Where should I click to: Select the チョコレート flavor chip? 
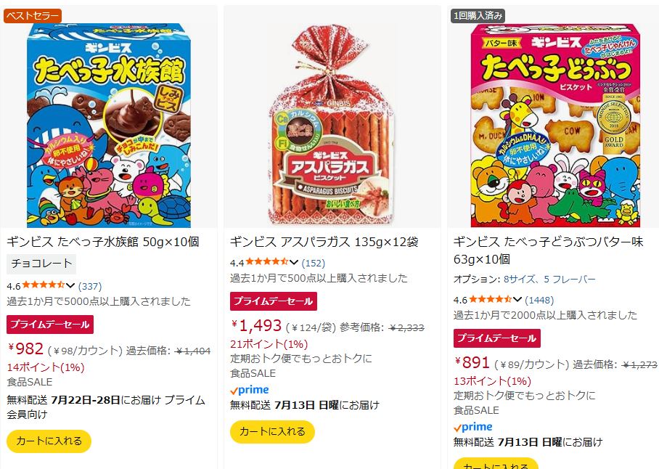click(x=41, y=264)
